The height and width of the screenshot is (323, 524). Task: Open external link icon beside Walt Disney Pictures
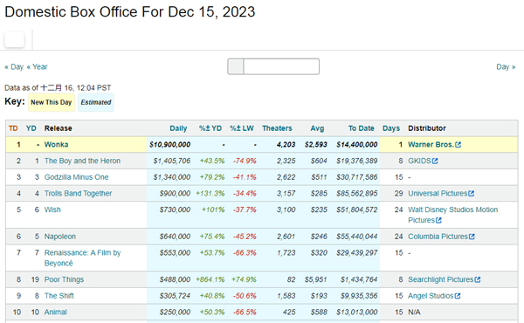click(438, 221)
